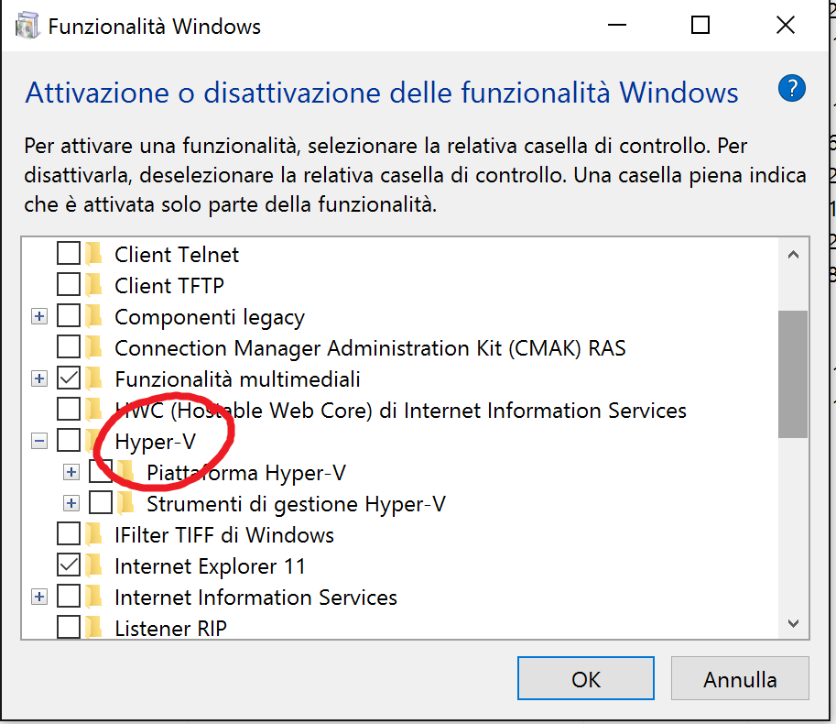Click the IFilter TIFF di Windows folder icon
This screenshot has width=836, height=724.
[94, 534]
